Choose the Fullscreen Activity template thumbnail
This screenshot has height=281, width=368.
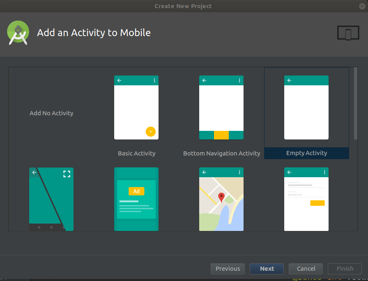[x=51, y=199]
